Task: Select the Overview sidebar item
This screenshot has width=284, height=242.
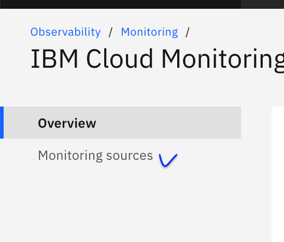Action: 120,123
